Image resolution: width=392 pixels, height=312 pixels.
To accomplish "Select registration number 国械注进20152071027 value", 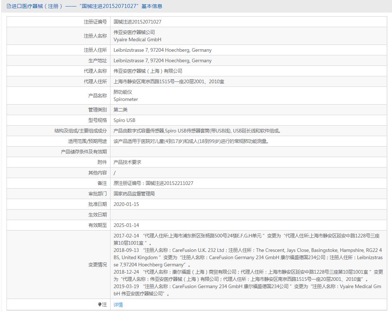I will (137, 22).
